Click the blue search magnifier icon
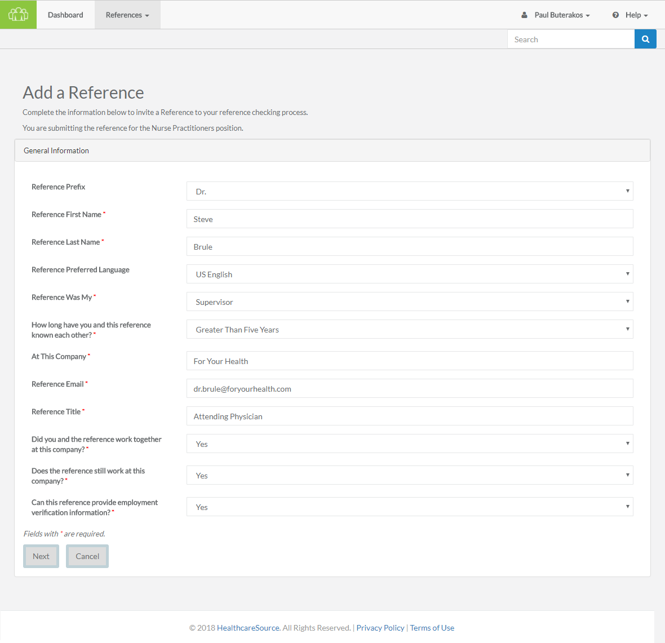Screen dimensions: 665x643 645,38
